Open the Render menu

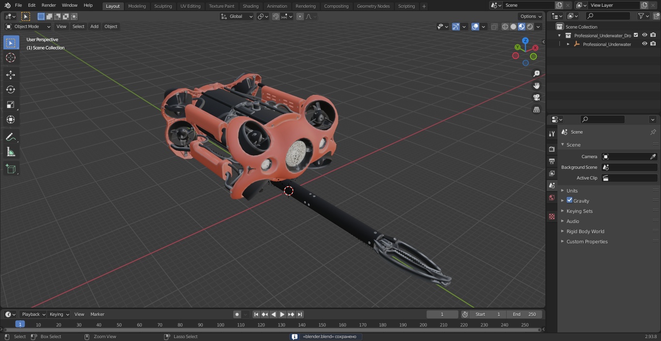coord(48,5)
